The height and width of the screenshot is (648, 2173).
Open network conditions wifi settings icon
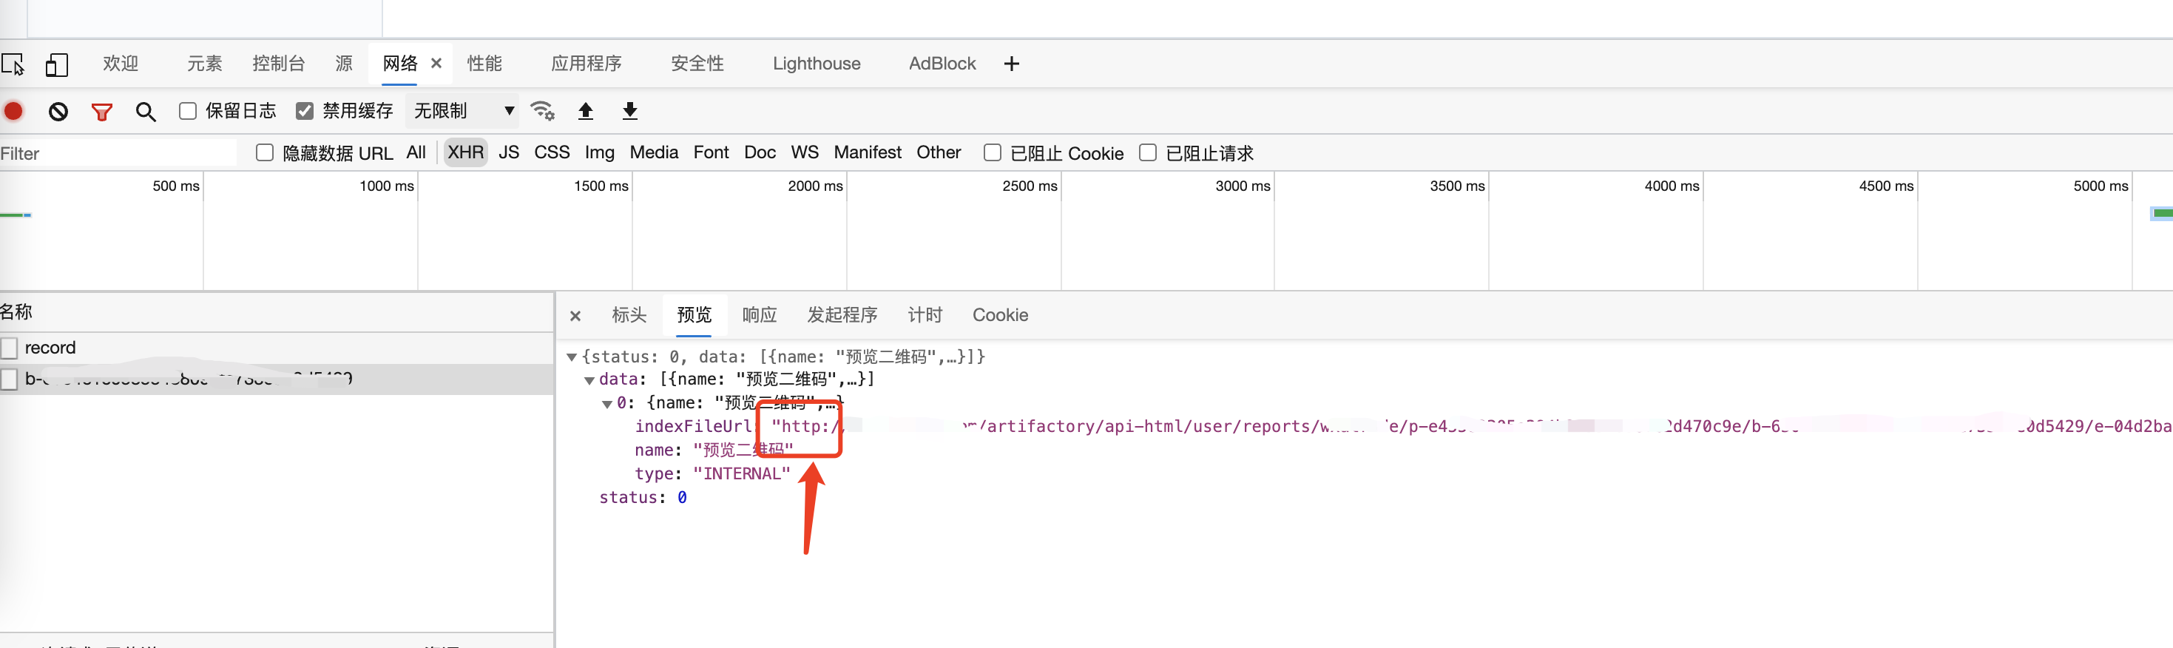(x=541, y=110)
